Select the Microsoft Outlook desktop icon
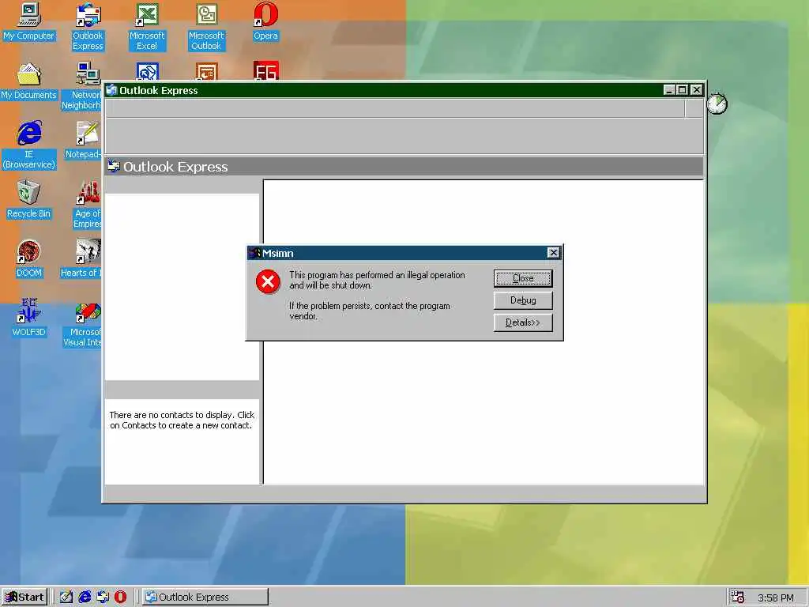This screenshot has height=607, width=809. (206, 27)
